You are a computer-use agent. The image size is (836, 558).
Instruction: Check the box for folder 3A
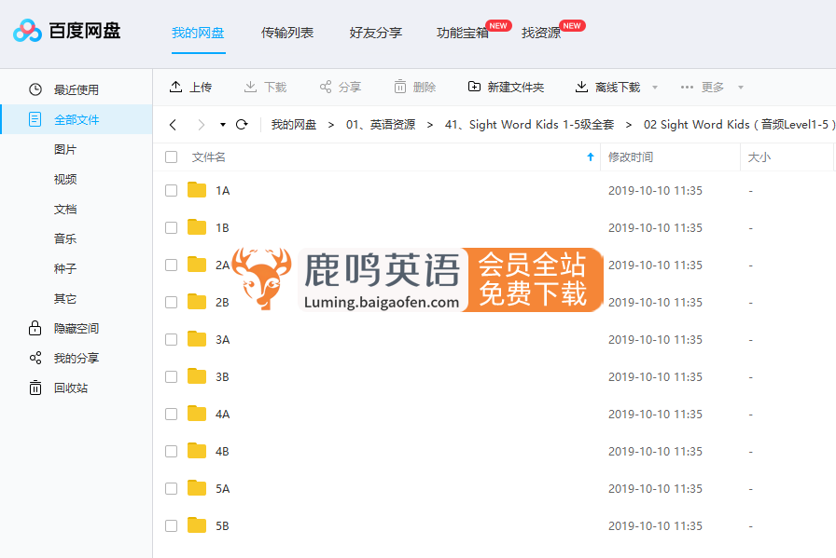click(x=171, y=340)
